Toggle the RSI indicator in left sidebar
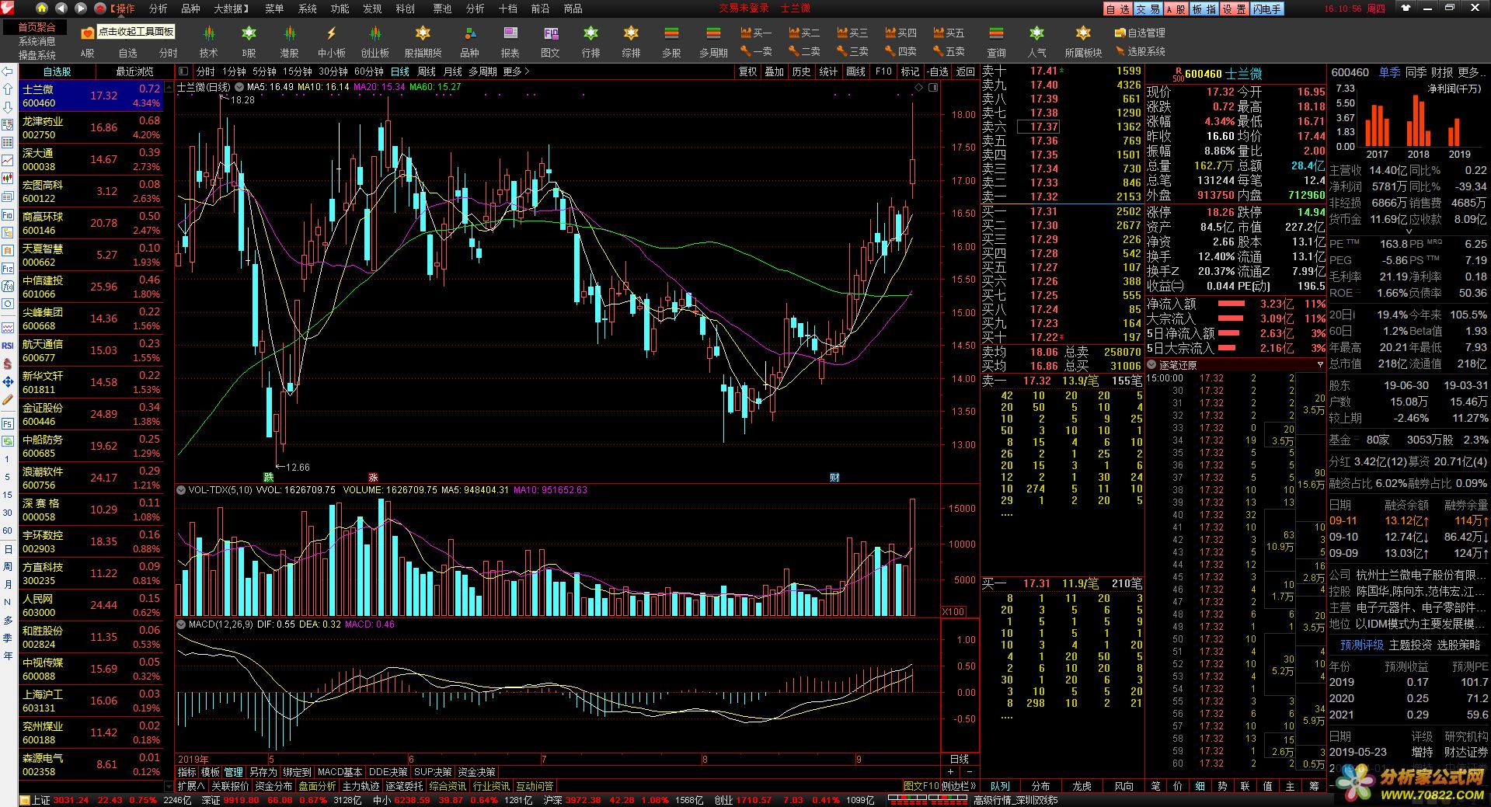 click(8, 346)
